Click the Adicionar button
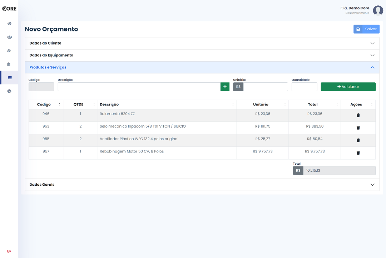386x258 pixels. point(348,87)
